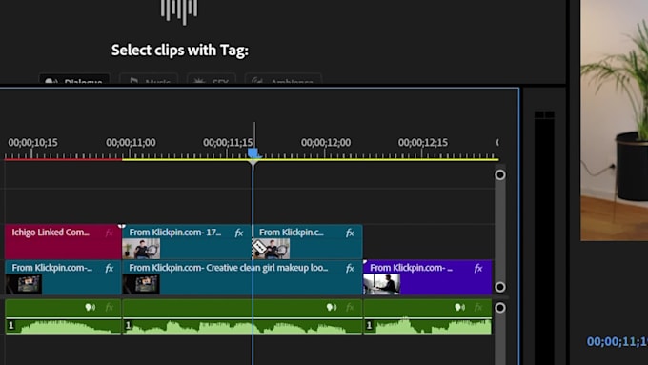The image size is (648, 365).
Task: Select the From Klickpin.com- 17 clip
Action: point(187,242)
